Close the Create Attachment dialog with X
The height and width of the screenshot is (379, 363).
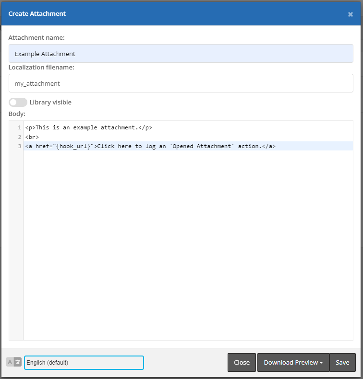pos(350,14)
